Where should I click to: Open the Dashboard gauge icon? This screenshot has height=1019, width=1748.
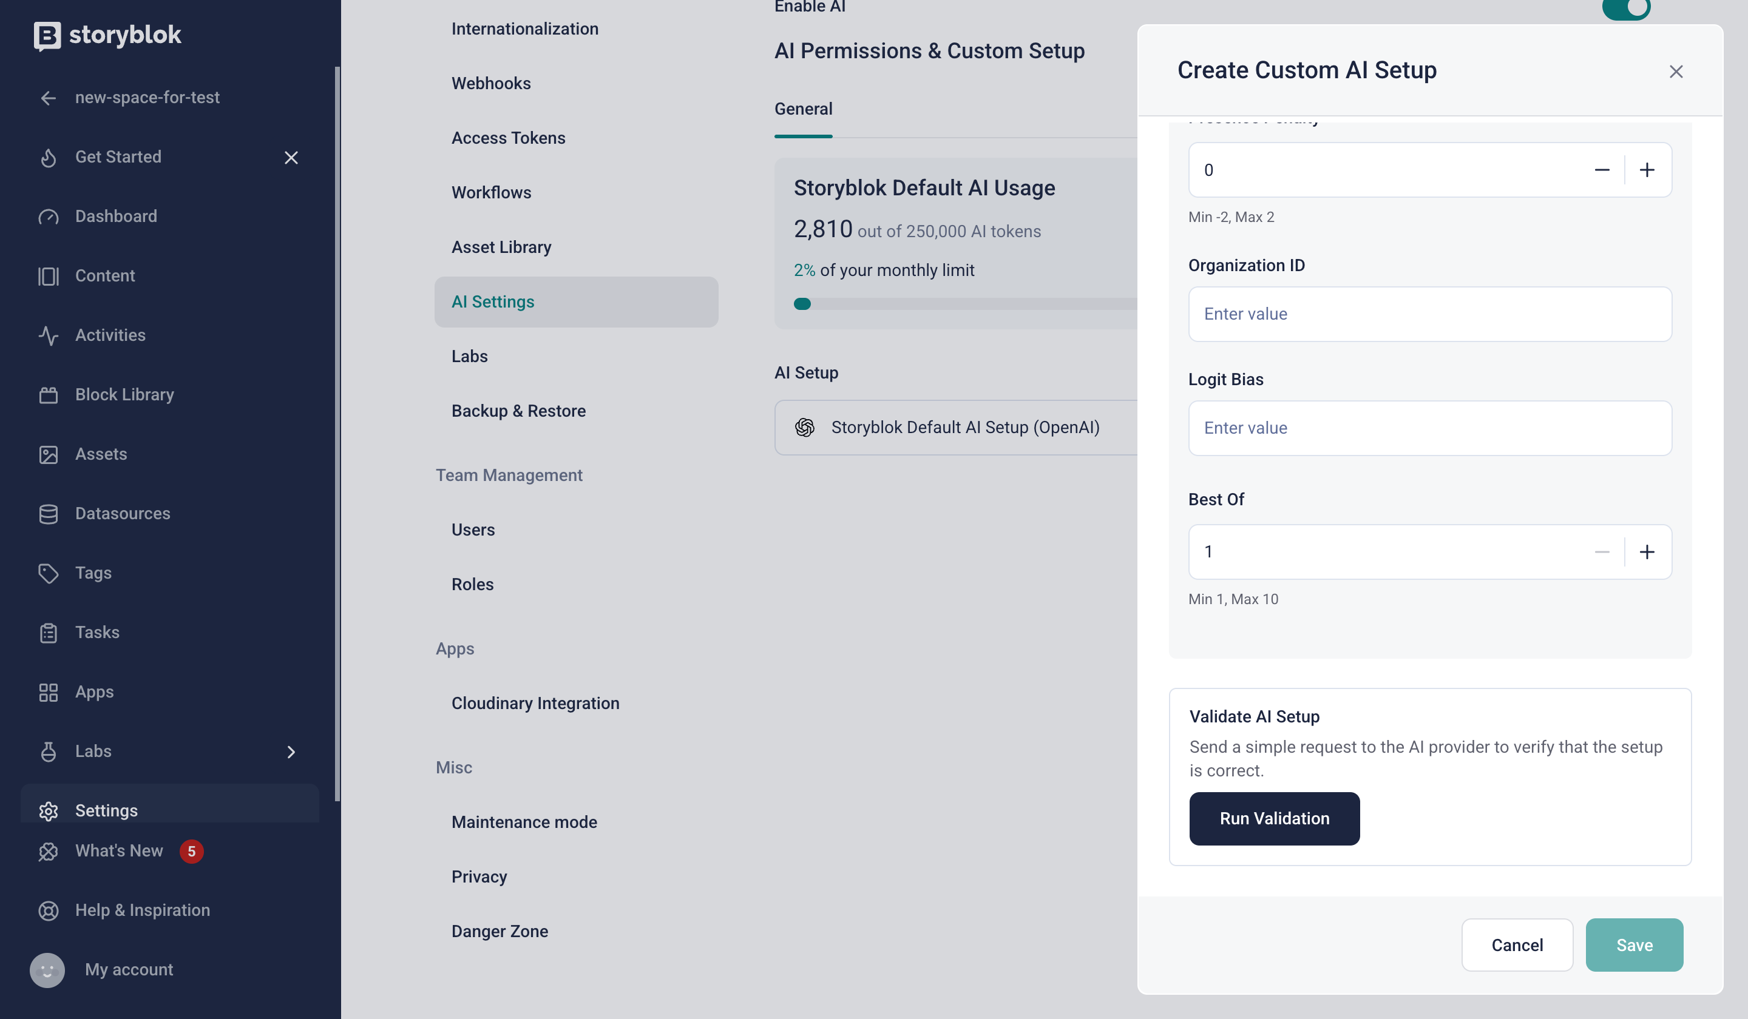click(48, 217)
